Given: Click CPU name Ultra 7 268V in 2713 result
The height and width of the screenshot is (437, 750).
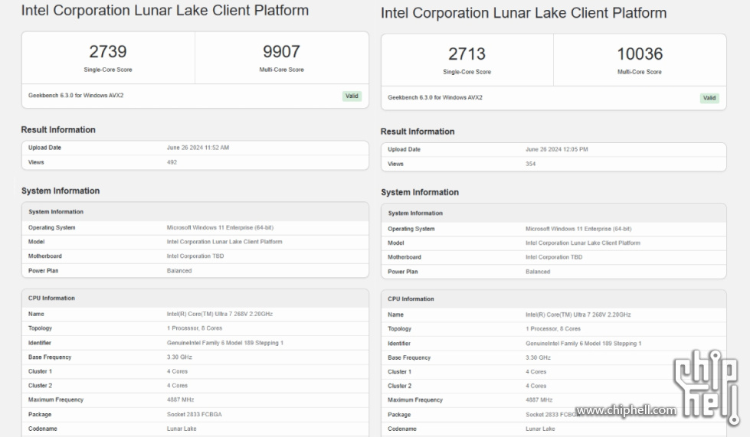Looking at the screenshot, I should point(578,315).
